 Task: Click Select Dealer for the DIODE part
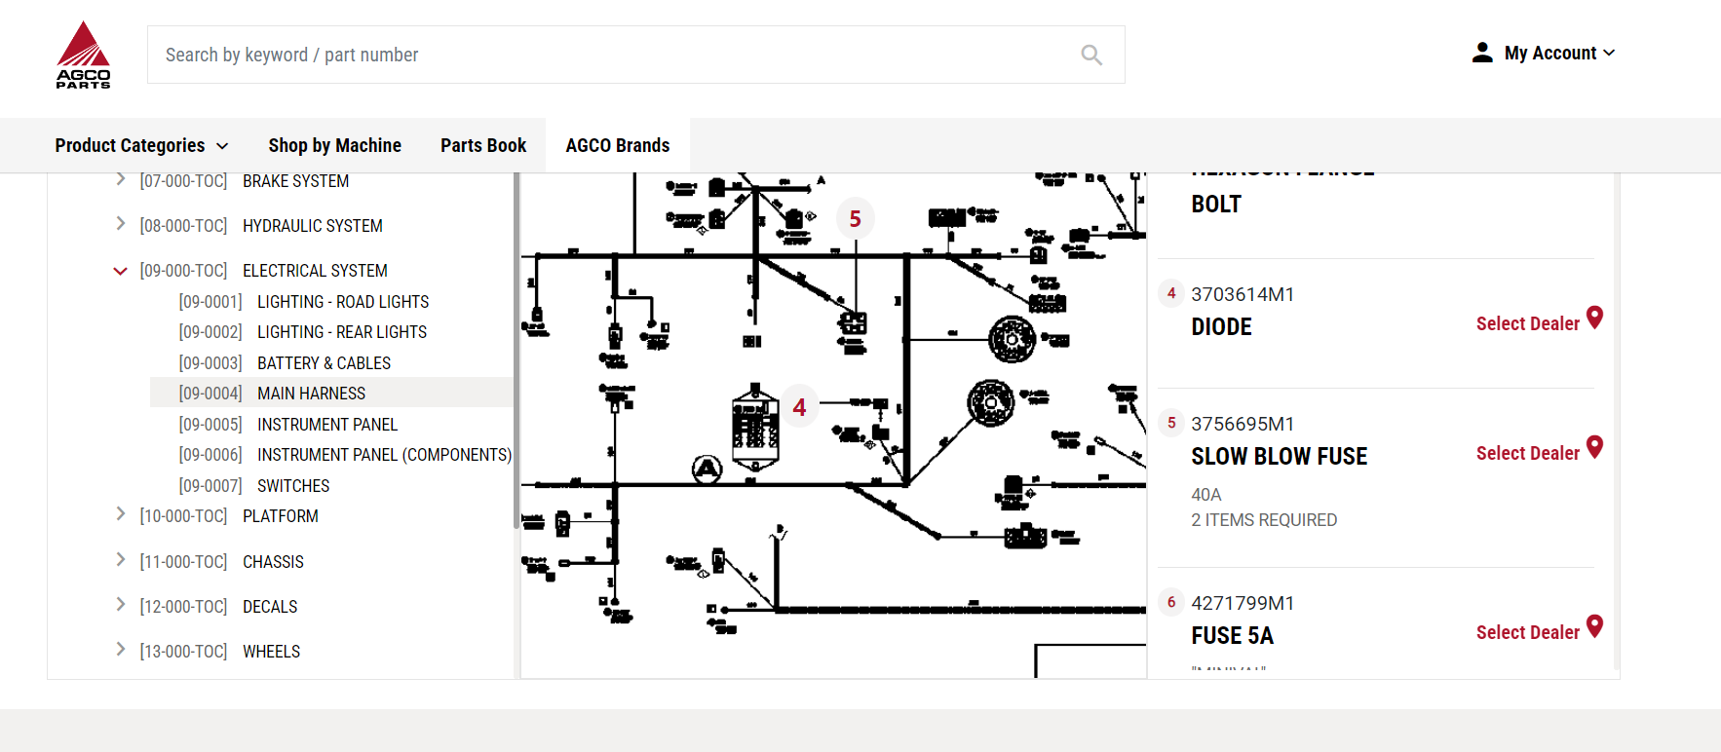coord(1527,324)
